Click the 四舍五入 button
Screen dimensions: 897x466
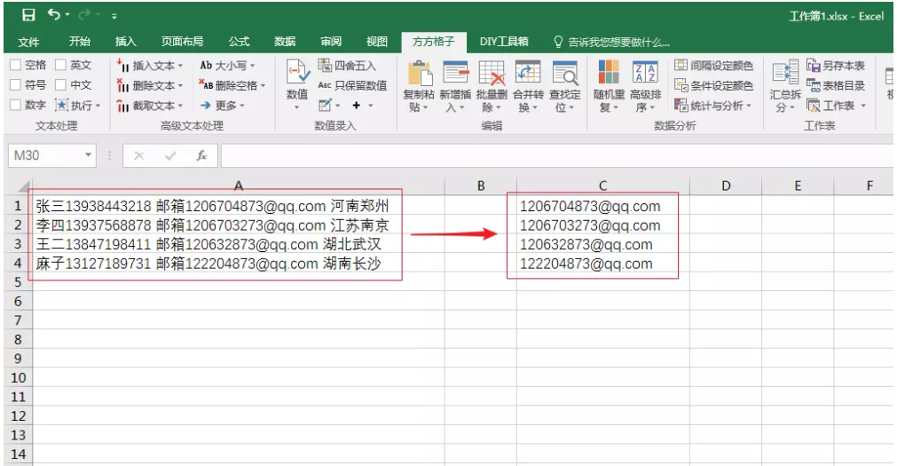point(348,66)
